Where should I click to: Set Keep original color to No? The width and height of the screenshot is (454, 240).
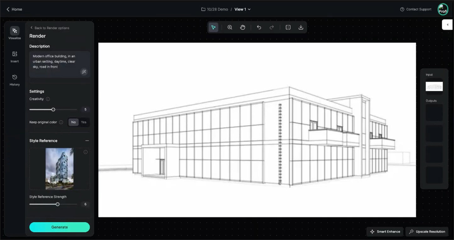[74, 122]
